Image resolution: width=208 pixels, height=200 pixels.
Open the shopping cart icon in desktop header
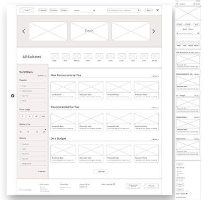tap(157, 10)
